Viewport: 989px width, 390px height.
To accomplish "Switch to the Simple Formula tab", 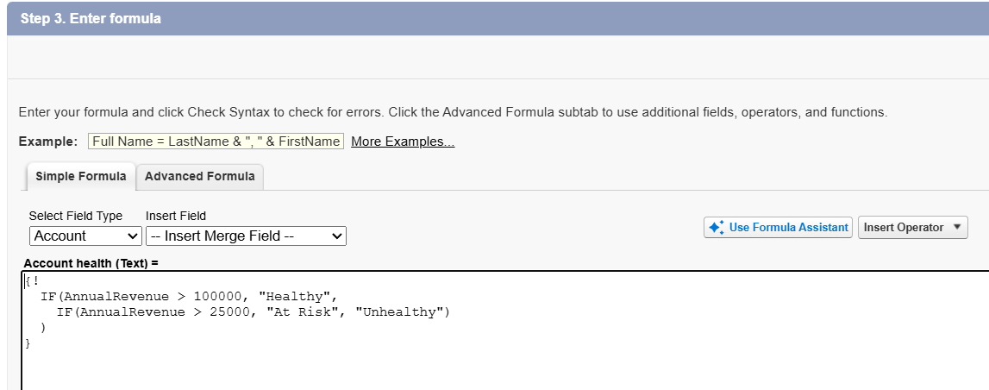I will coord(81,176).
